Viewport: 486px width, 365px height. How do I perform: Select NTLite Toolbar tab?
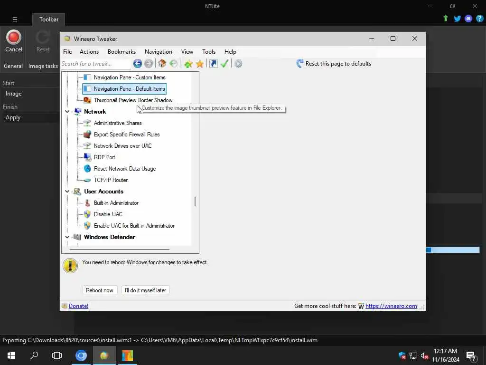click(49, 19)
